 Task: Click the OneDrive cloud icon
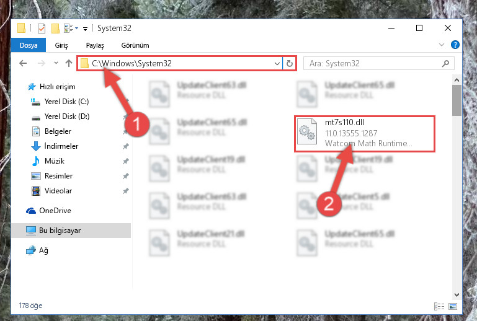[31, 211]
